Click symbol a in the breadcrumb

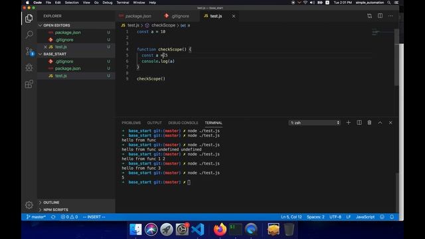(x=185, y=25)
